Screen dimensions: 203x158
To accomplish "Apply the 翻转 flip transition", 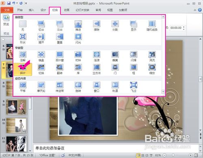I will click(60, 69).
